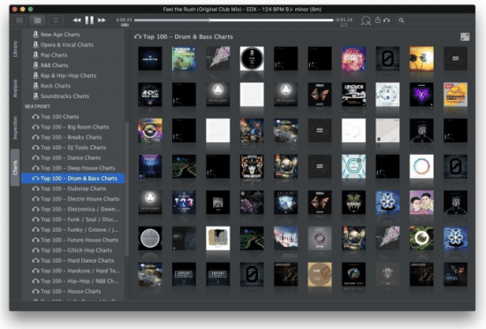Click the share icon in toolbar
Image resolution: width=486 pixels, height=329 pixels.
pyautogui.click(x=377, y=20)
